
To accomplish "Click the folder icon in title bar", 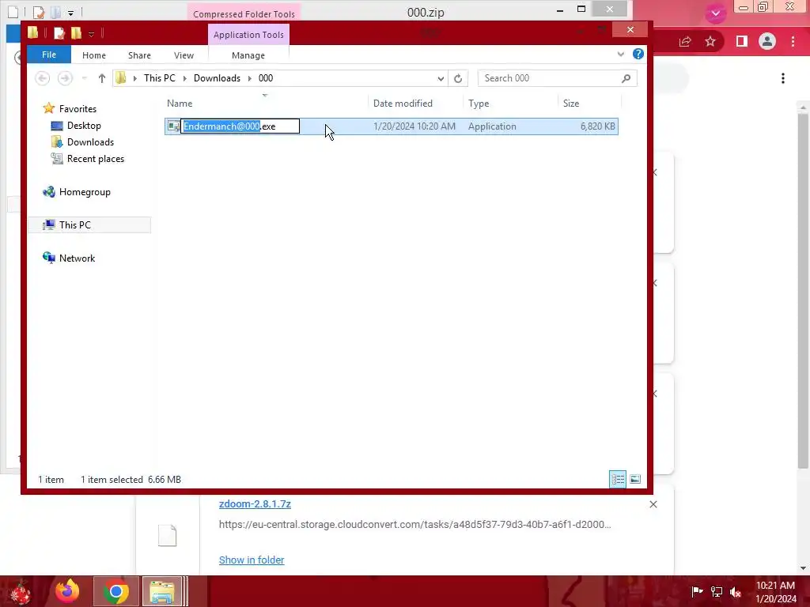I will point(33,33).
